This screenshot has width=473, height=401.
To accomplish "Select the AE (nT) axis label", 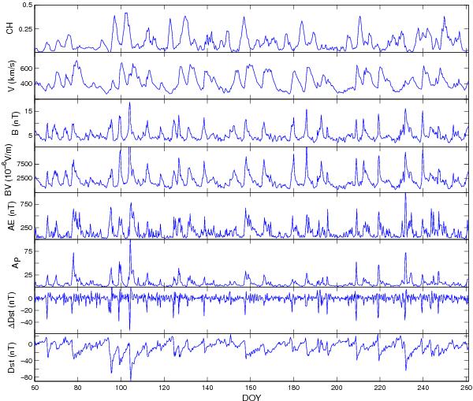I will (x=11, y=216).
